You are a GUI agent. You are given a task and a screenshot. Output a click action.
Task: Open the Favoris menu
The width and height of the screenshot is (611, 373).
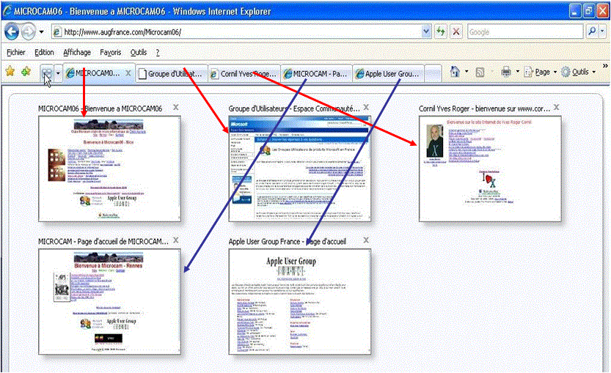(110, 52)
